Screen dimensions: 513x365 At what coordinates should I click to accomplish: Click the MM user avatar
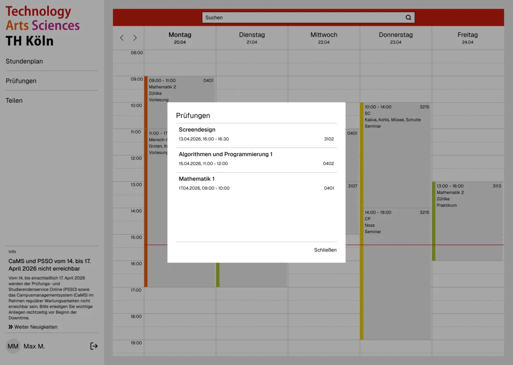[13, 346]
